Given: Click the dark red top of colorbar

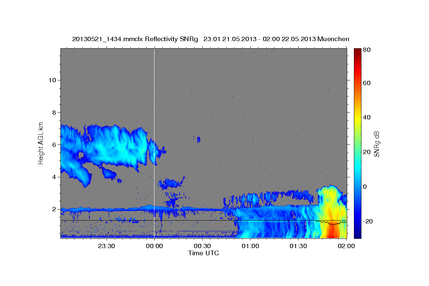Looking at the screenshot, I should 357,52.
